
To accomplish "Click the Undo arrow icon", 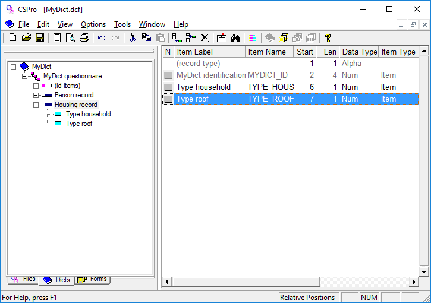I will 102,38.
